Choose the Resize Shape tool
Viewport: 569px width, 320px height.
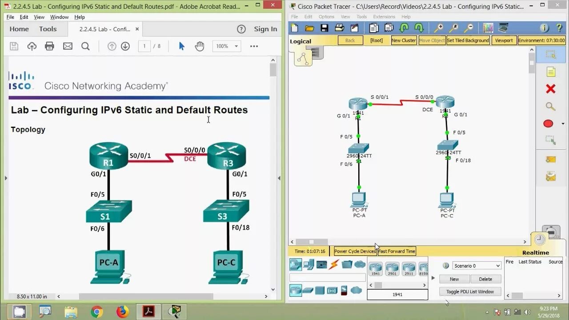pos(551,140)
